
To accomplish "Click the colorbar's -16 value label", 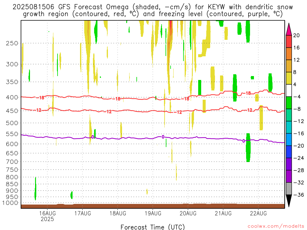I will coord(299,134).
